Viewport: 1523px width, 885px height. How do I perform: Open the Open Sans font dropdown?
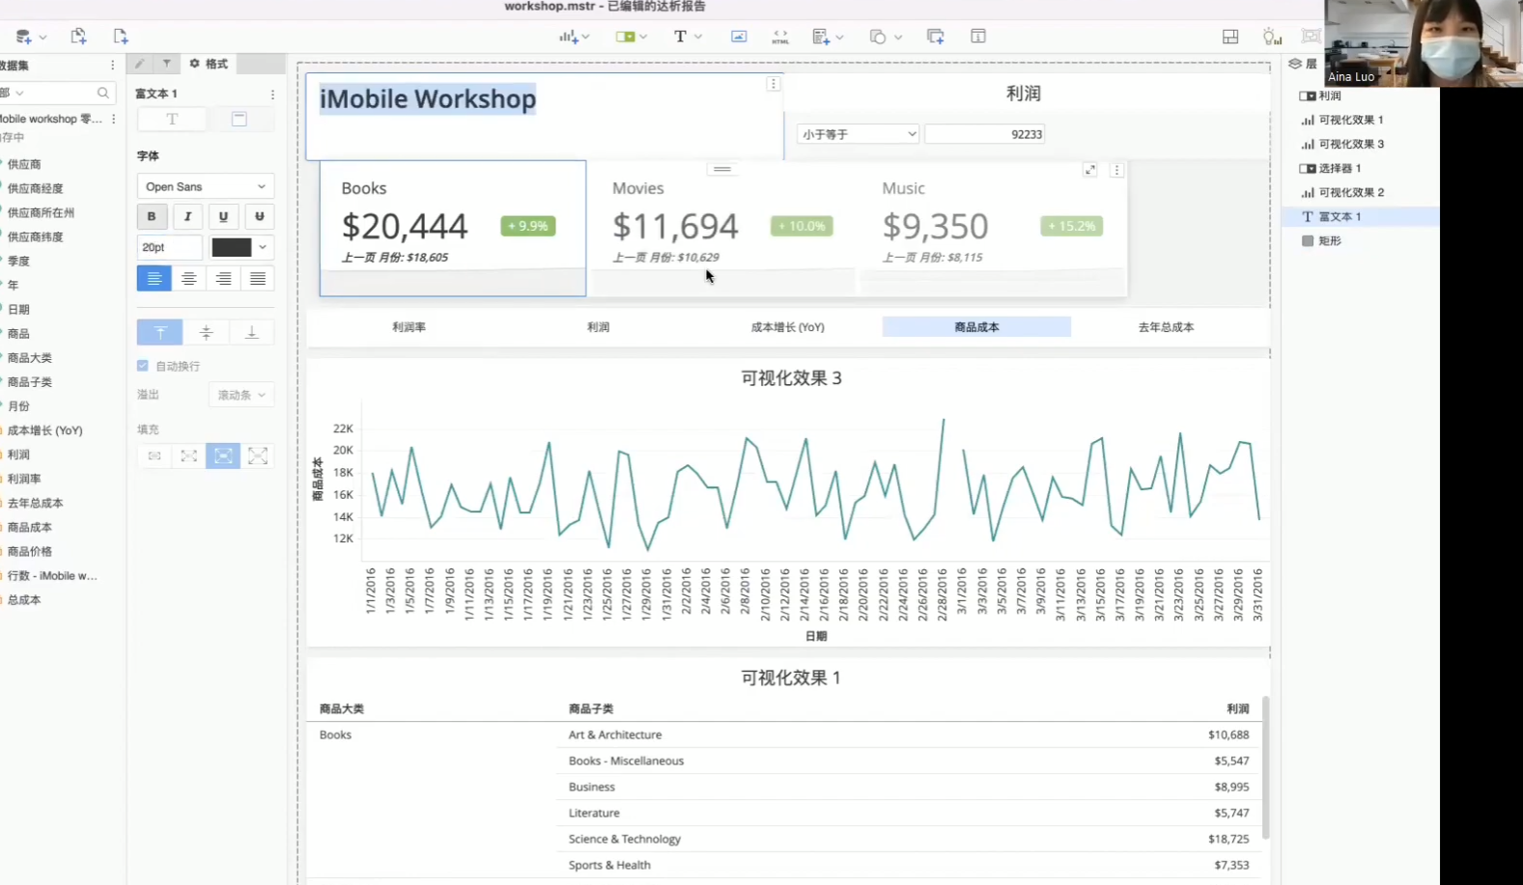point(205,186)
